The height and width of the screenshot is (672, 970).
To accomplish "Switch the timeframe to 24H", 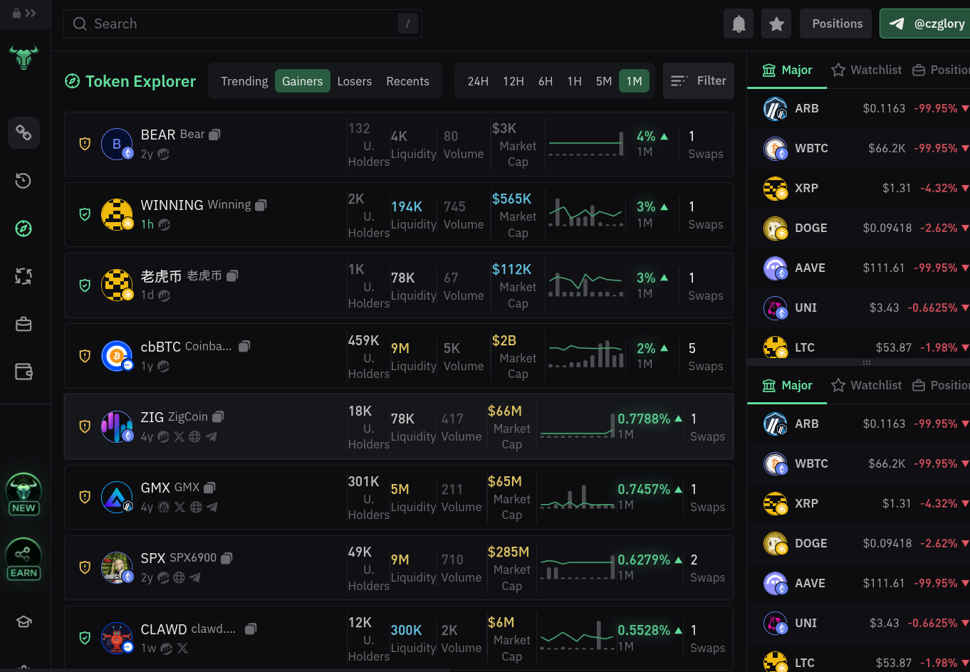I will point(478,81).
